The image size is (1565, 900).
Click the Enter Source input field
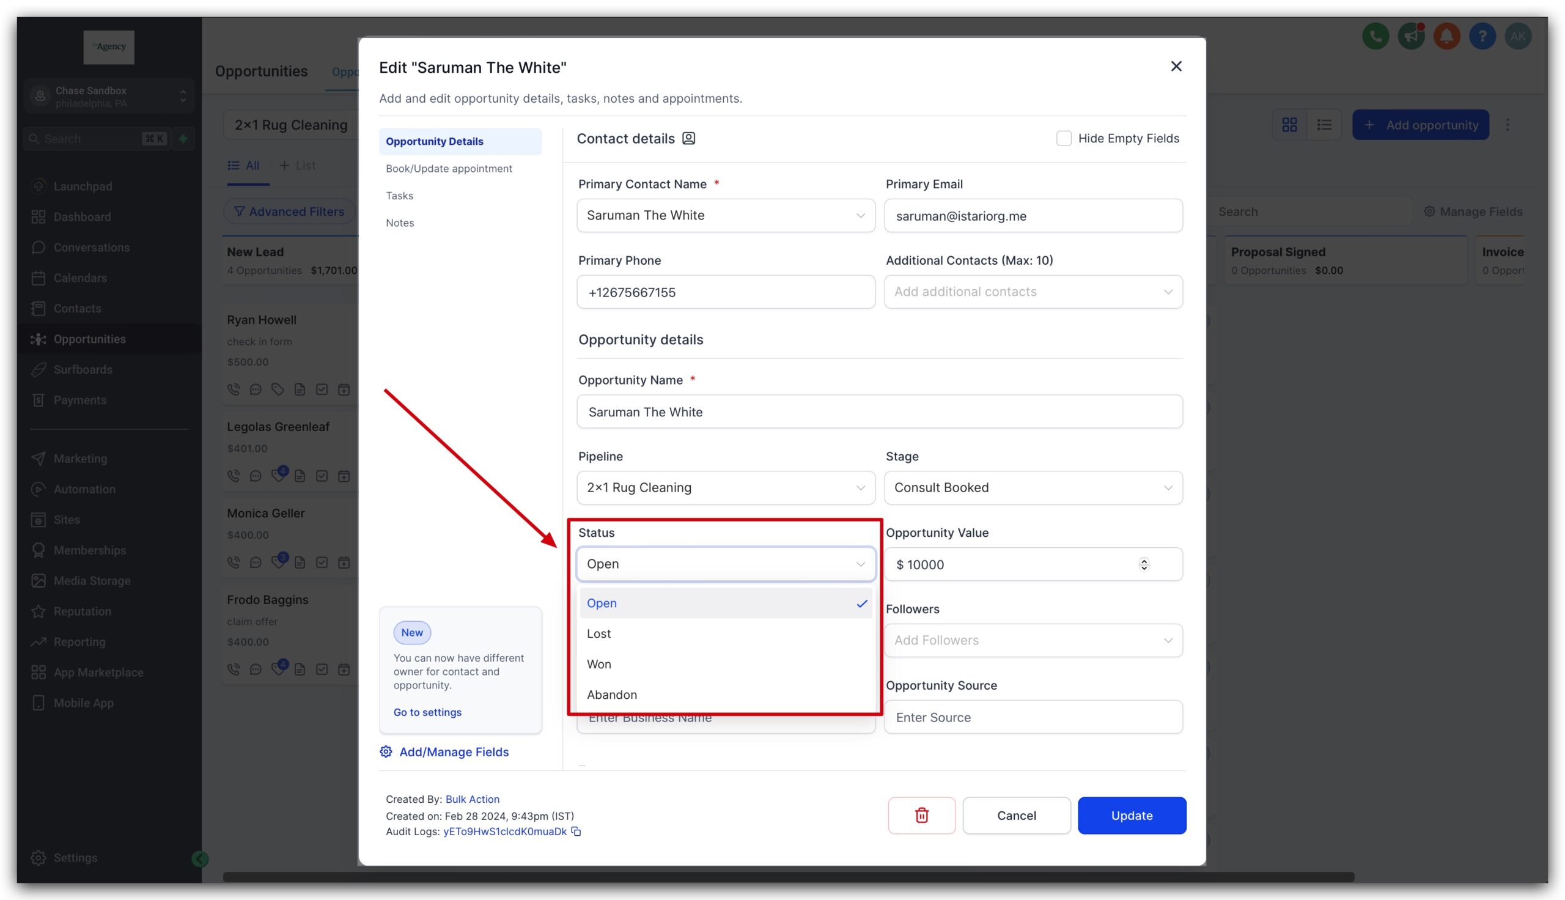1033,717
